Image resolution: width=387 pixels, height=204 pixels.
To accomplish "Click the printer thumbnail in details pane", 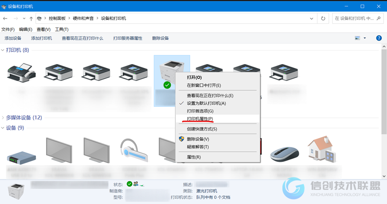I will [x=16, y=191].
